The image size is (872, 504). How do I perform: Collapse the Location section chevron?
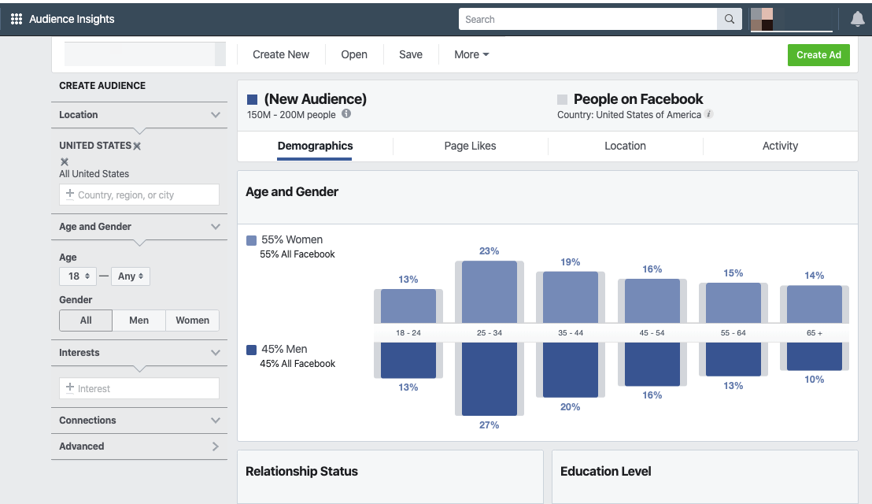(216, 115)
